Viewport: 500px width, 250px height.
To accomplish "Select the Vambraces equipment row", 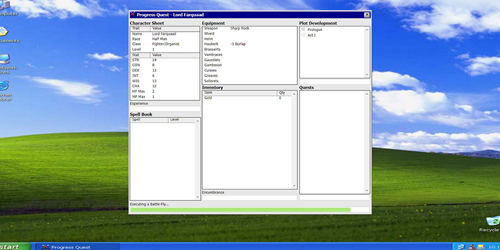I will point(249,55).
